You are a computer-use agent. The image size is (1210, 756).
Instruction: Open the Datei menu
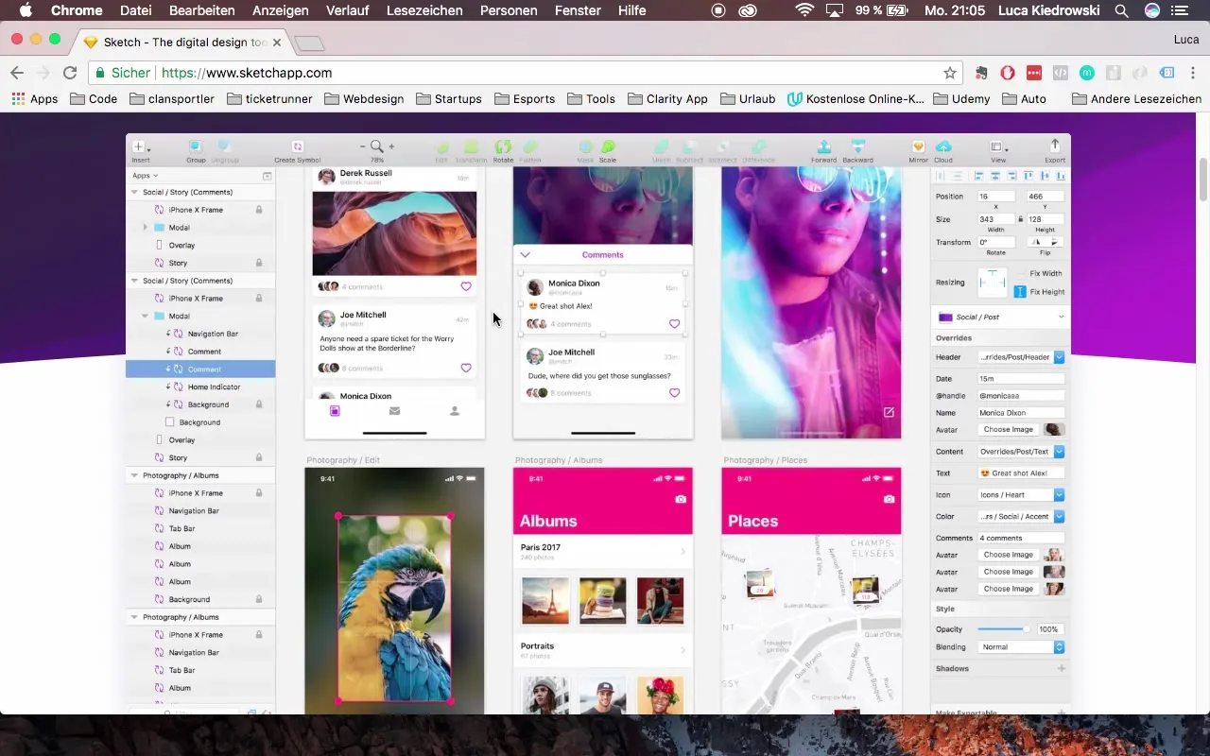pyautogui.click(x=135, y=10)
